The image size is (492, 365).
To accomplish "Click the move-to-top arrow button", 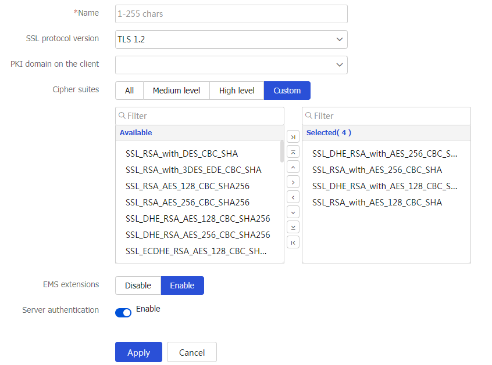I will [x=293, y=152].
